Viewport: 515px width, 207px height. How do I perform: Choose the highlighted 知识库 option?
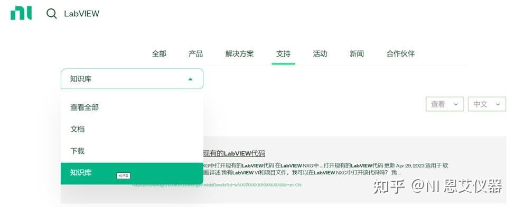tap(132, 173)
